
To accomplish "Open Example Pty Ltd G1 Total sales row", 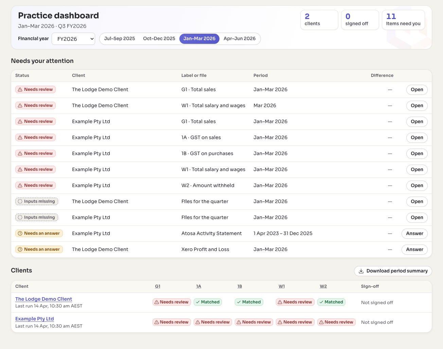I will [x=417, y=122].
